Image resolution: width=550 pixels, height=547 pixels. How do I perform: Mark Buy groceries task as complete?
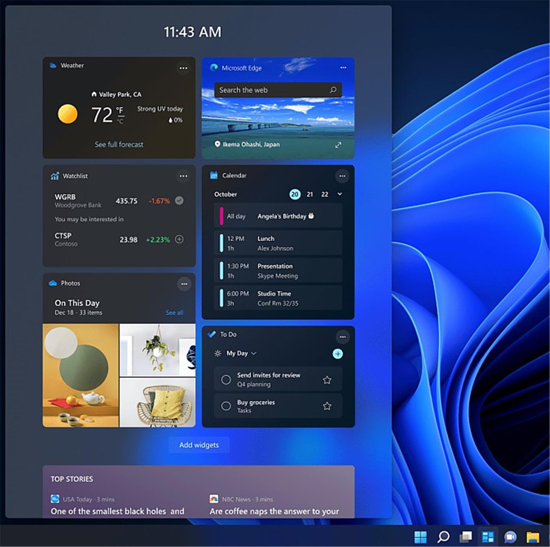[x=226, y=406]
